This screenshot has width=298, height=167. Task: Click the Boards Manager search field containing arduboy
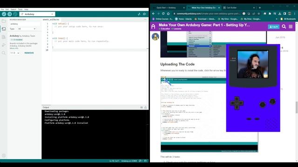pos(25,24)
